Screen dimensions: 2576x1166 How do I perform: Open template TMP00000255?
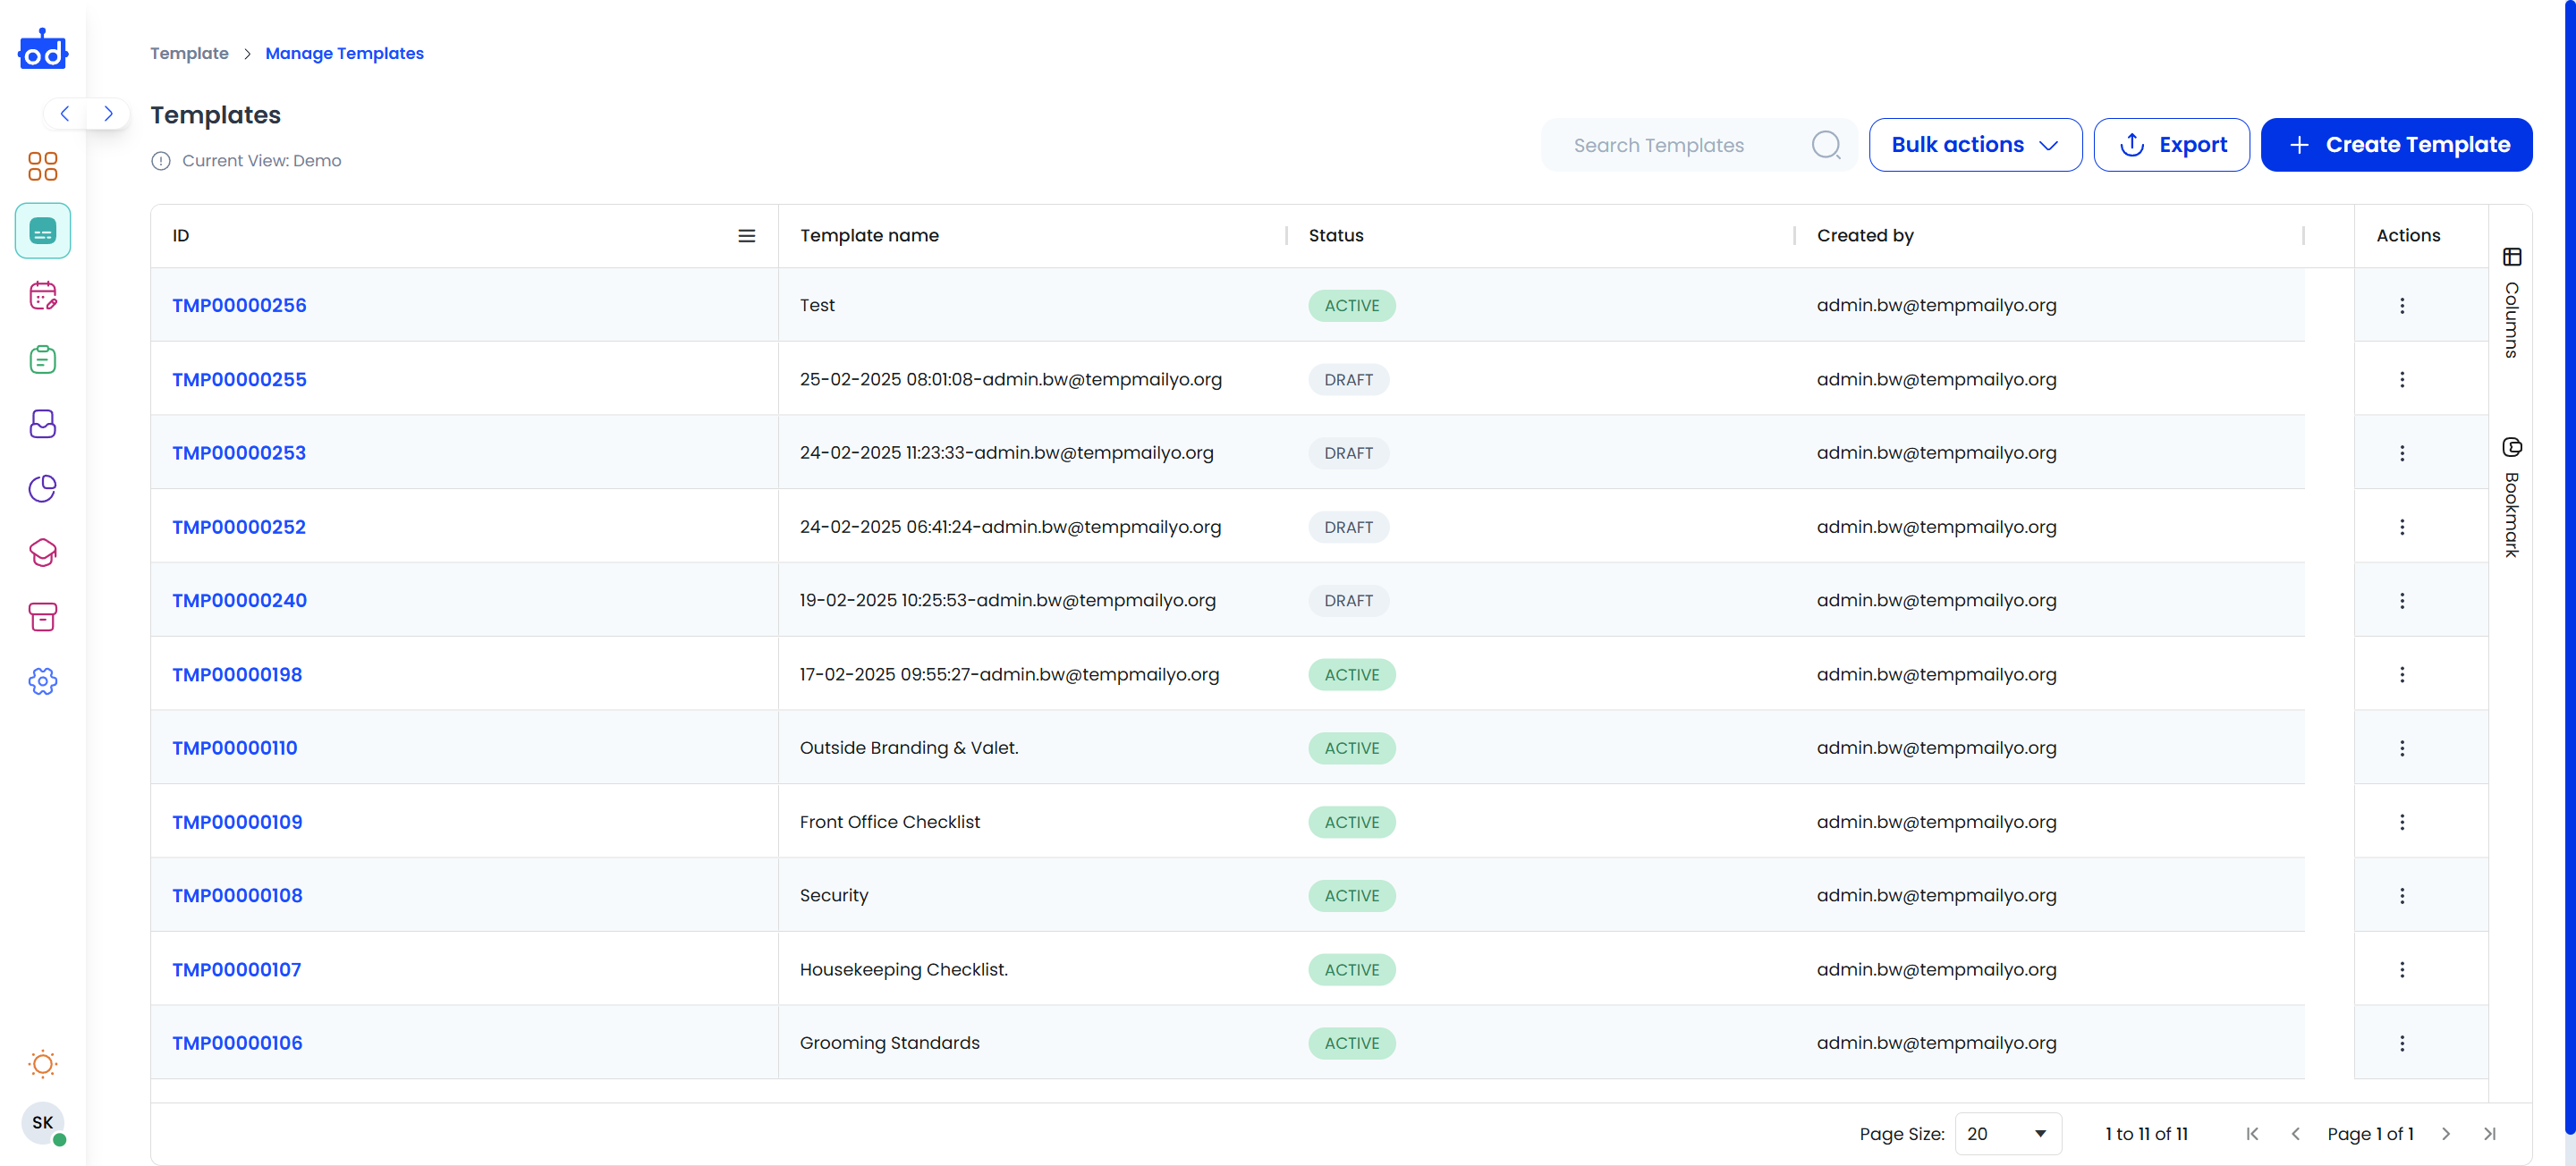click(x=239, y=380)
